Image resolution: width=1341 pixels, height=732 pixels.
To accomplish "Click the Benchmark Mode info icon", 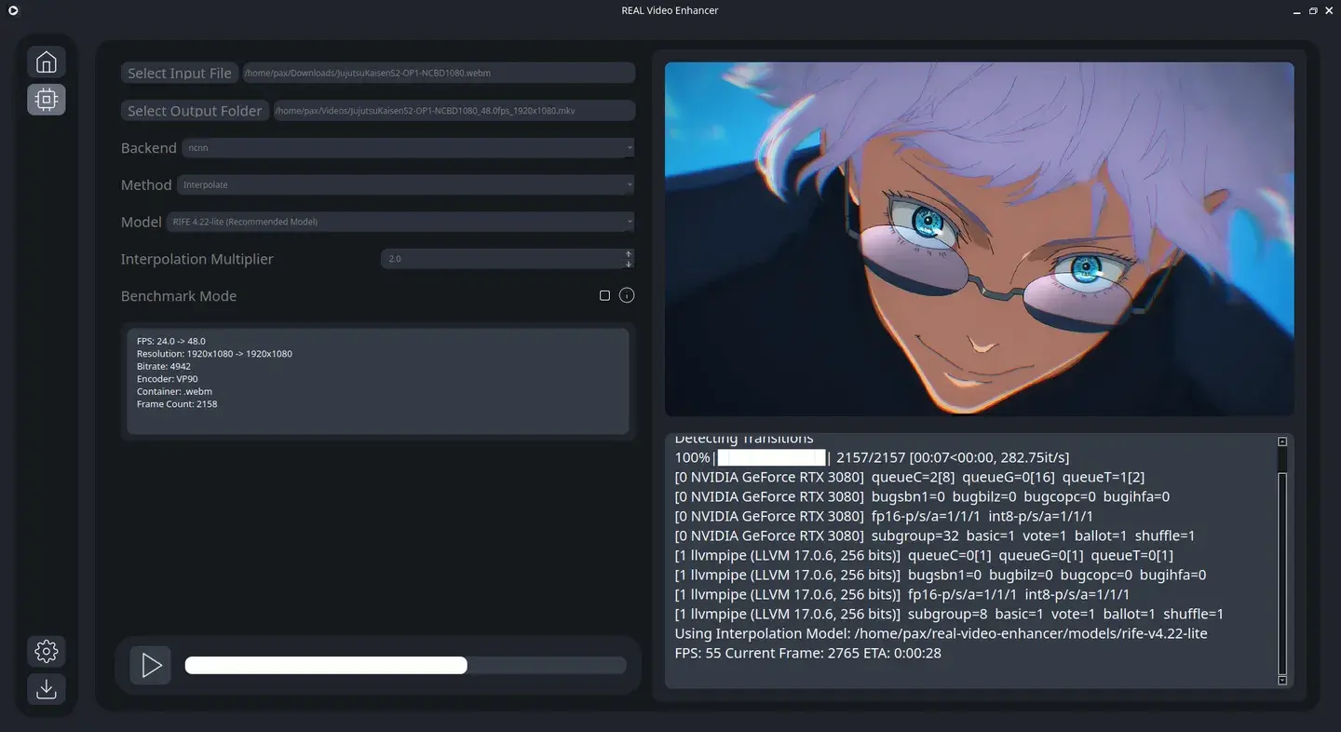I will (x=627, y=295).
